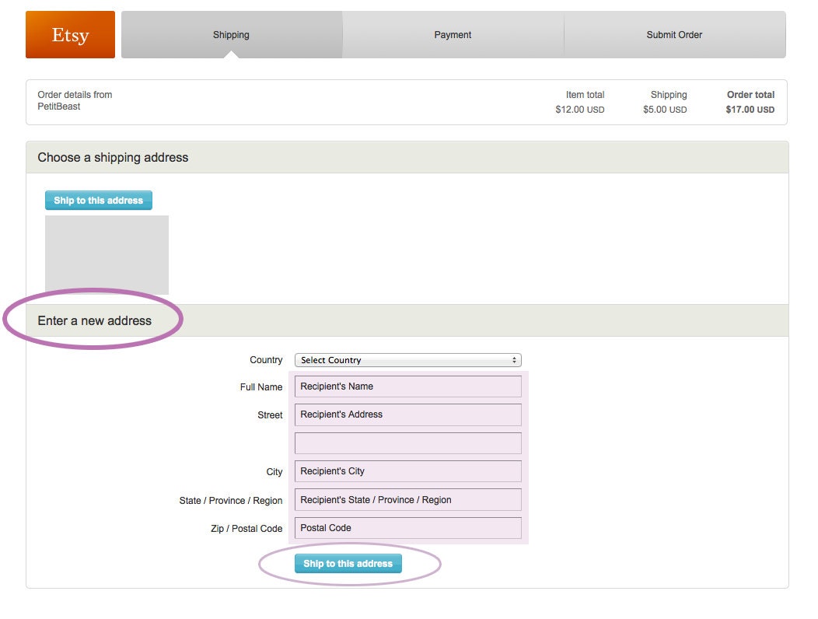Click Ship to this address below the form

click(x=348, y=564)
